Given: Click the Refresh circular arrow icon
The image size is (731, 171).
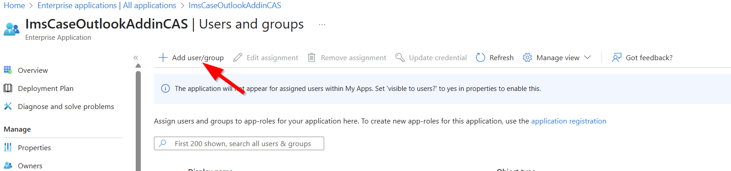Looking at the screenshot, I should 480,57.
